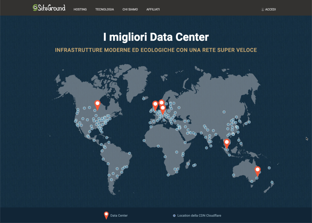312x223 pixels.
Task: Click the user icon beside ACCEDI
Action: tap(263, 9)
